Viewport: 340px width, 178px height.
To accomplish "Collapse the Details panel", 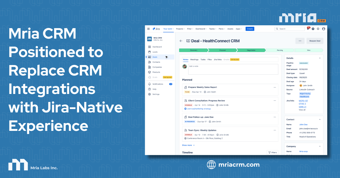I will [x=320, y=58].
